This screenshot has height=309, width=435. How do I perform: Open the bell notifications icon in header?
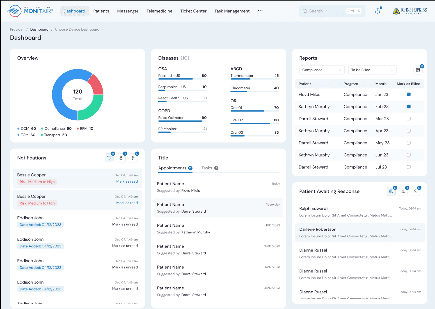pos(378,11)
